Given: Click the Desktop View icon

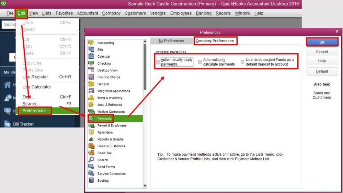Looking at the screenshot, I should pyautogui.click(x=91, y=70).
